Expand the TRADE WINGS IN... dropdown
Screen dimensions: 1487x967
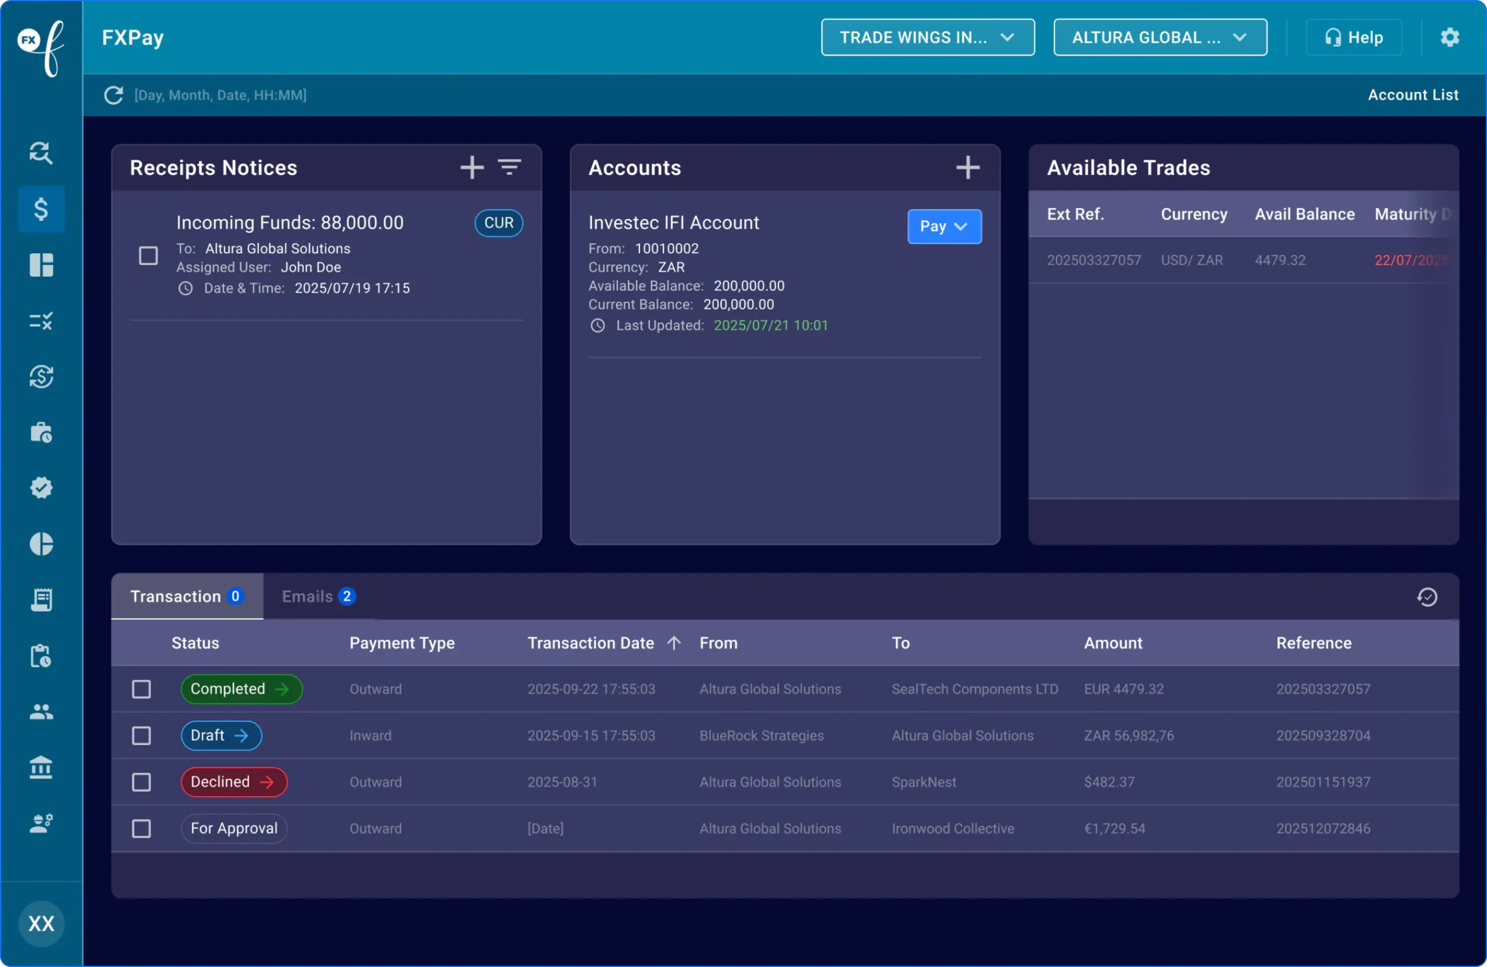tap(927, 38)
